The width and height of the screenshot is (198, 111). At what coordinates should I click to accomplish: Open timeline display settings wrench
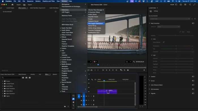(x=92, y=79)
